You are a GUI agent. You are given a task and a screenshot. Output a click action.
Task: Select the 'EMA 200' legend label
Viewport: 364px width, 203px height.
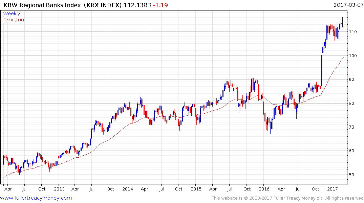pyautogui.click(x=14, y=20)
